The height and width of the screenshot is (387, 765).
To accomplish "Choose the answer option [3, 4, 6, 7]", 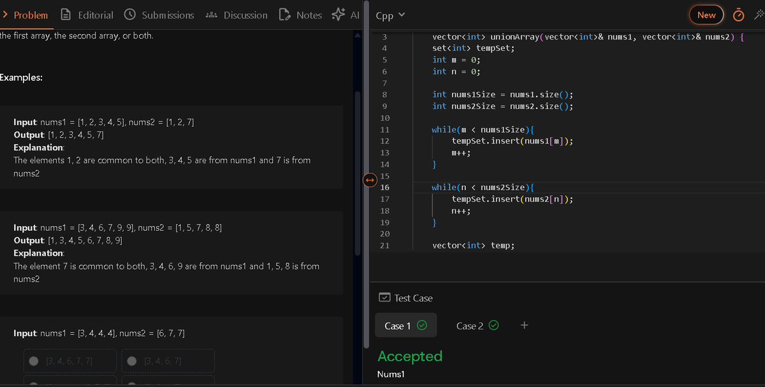I will point(169,361).
